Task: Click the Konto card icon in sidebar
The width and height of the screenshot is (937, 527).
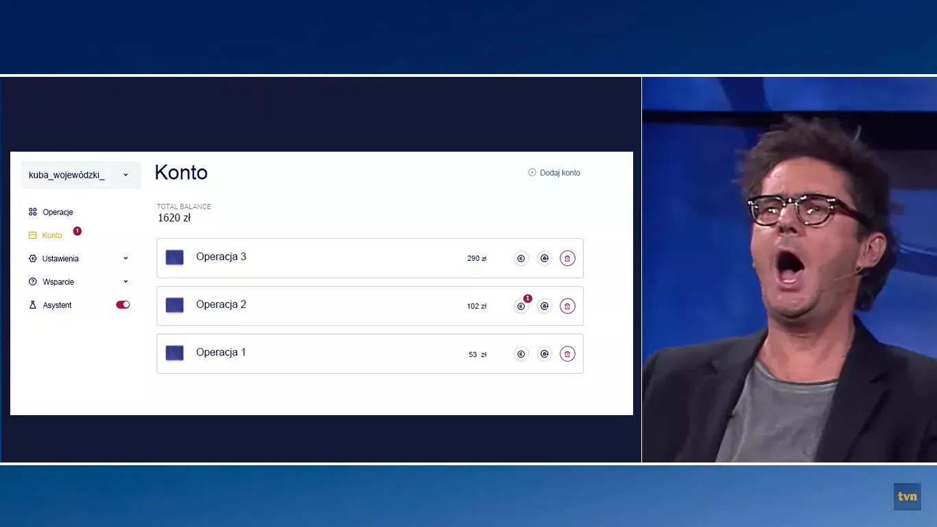Action: click(33, 235)
